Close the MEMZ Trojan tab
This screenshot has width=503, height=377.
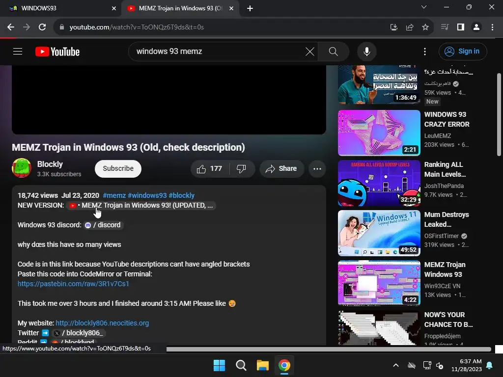pos(231,8)
